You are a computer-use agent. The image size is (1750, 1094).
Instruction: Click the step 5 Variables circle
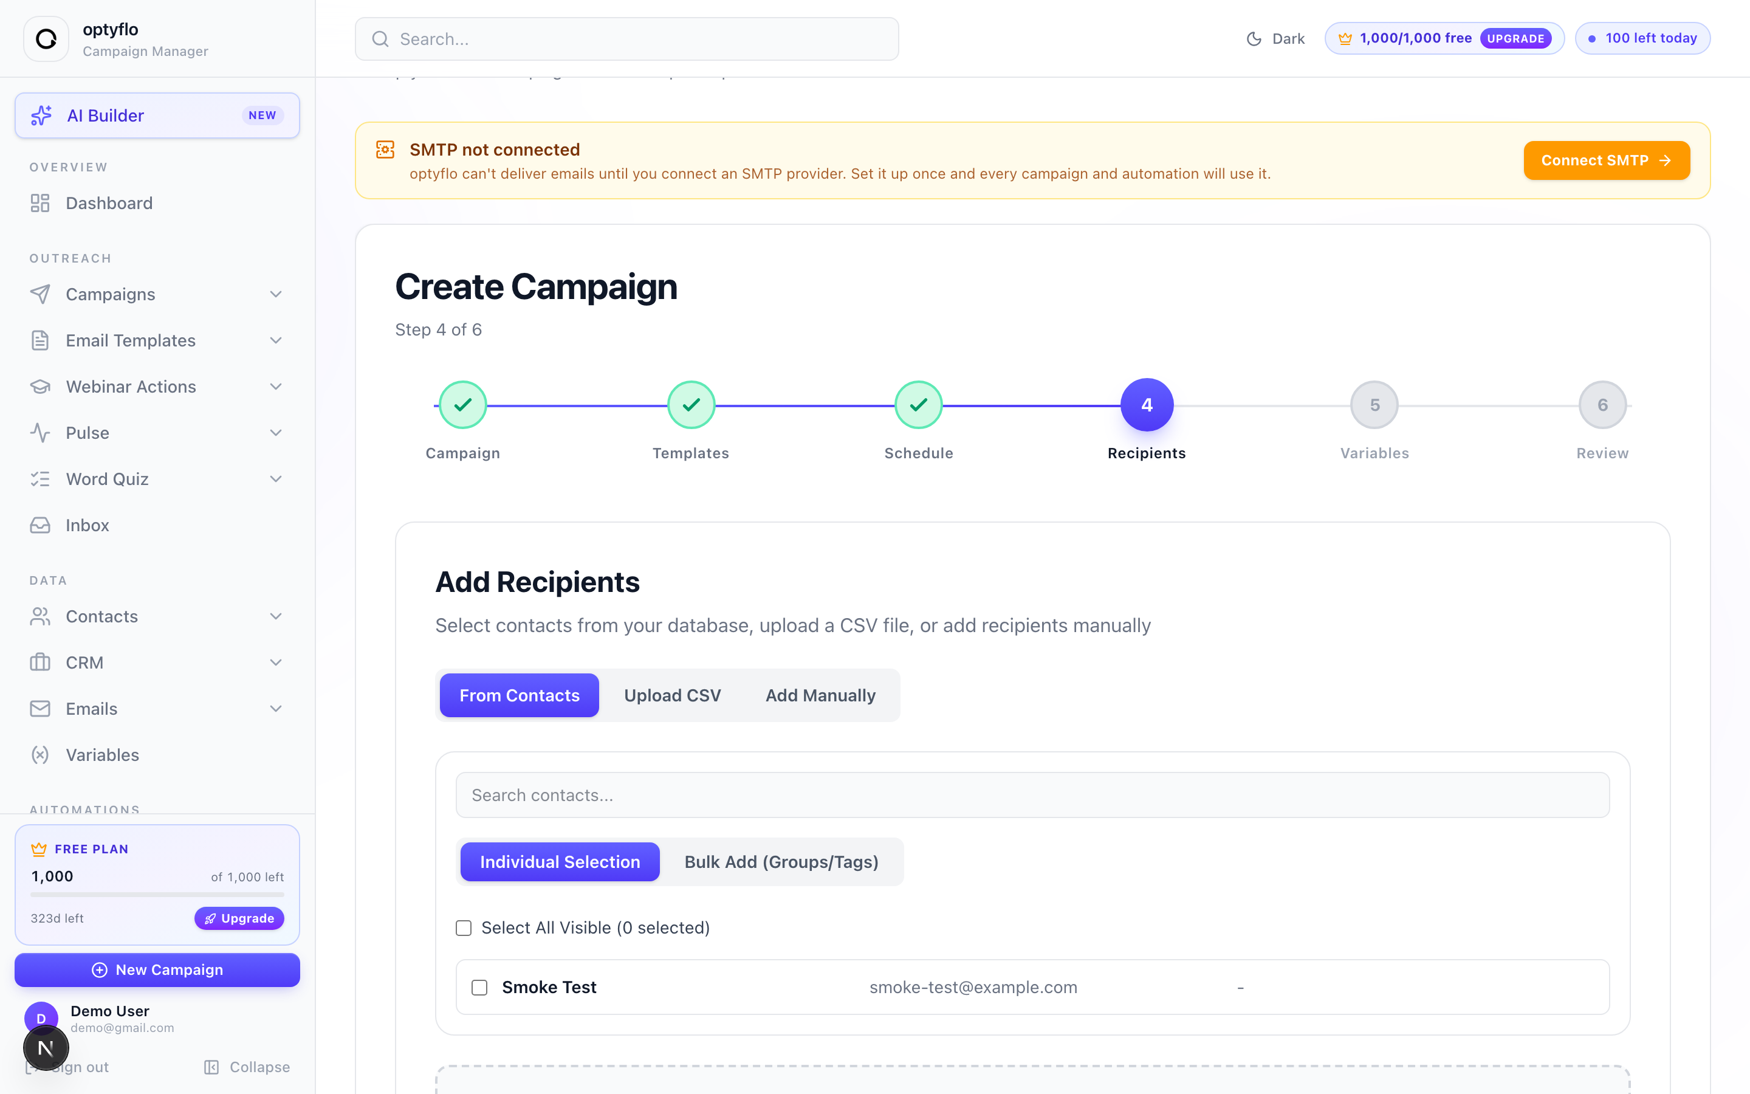coord(1374,405)
